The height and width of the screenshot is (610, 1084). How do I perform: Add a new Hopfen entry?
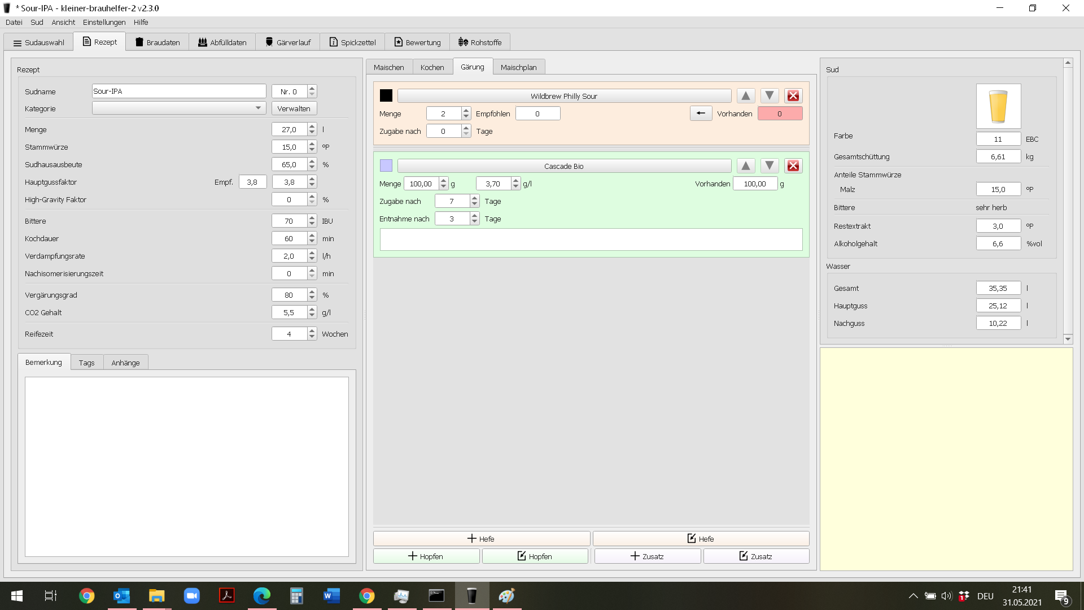[426, 556]
